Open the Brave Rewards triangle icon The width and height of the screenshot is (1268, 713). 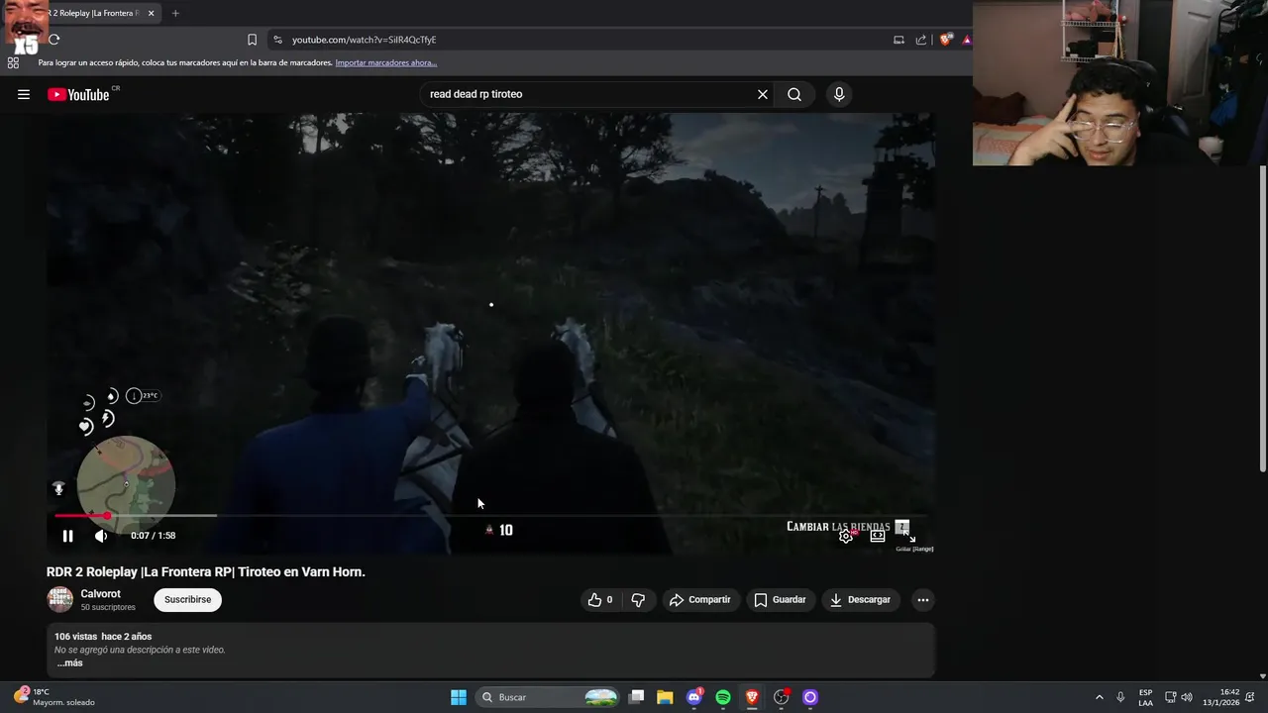click(x=967, y=40)
